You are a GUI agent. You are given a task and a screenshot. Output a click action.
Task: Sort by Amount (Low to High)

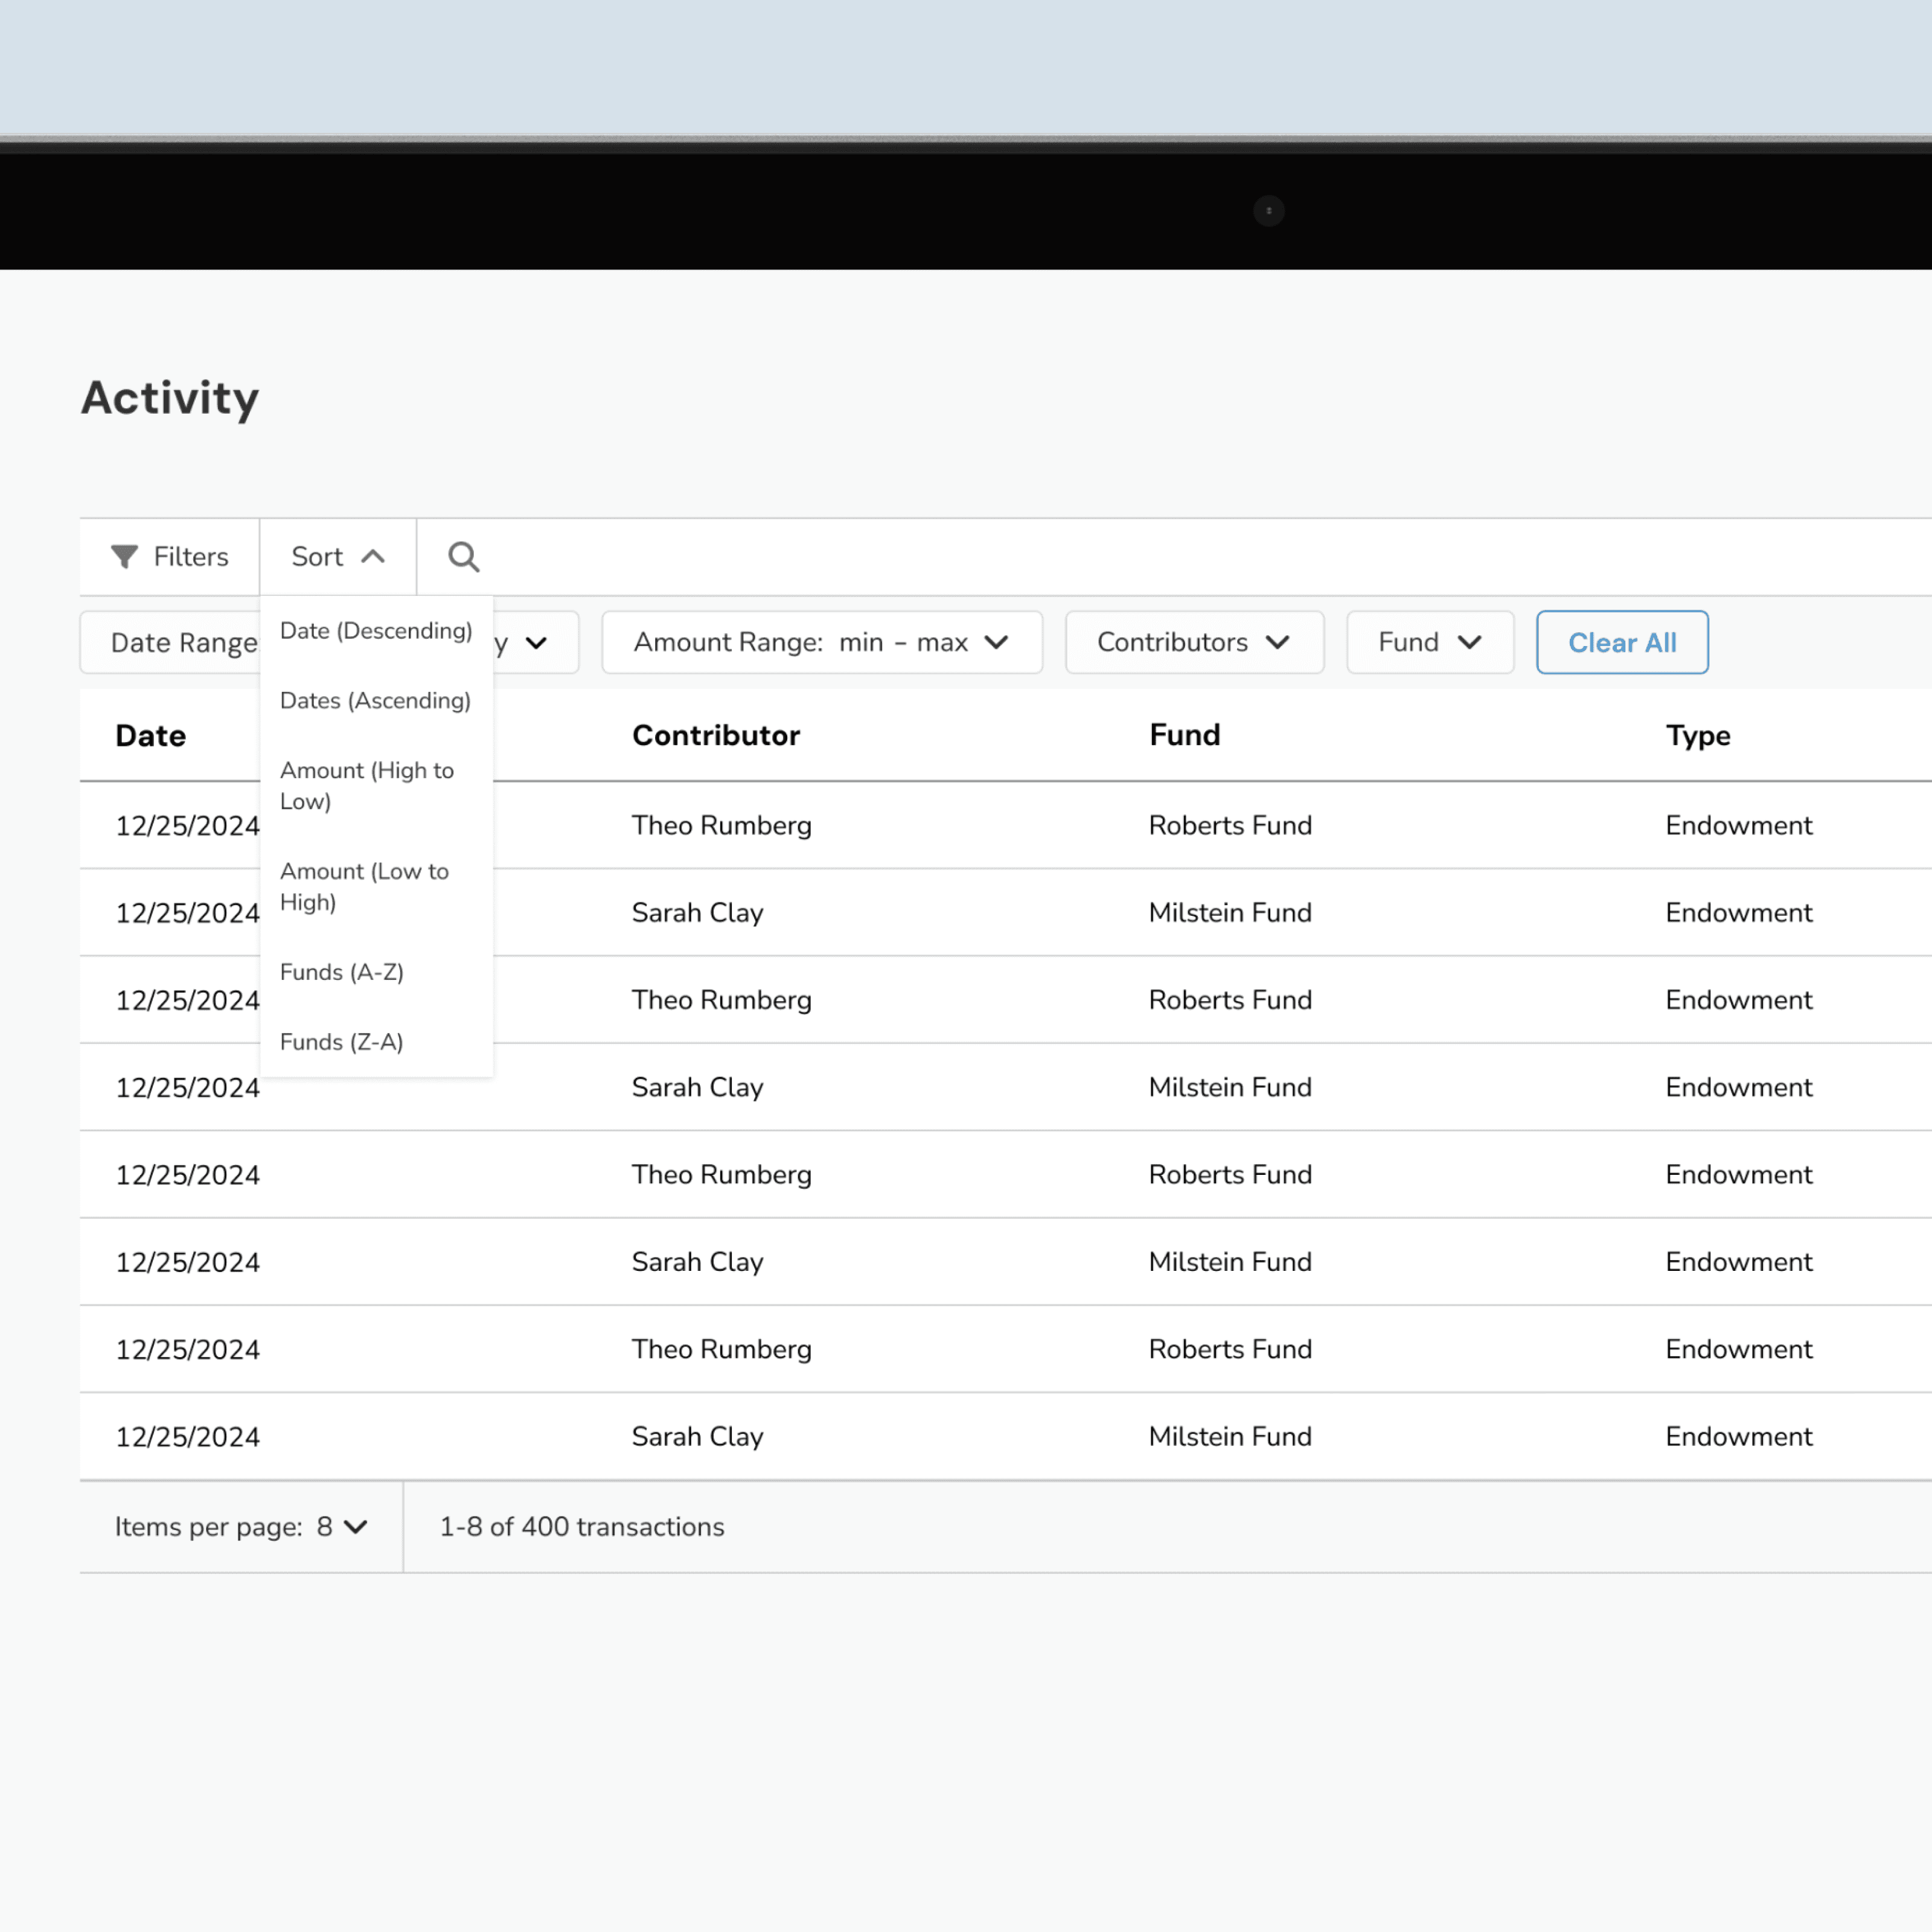pos(364,887)
